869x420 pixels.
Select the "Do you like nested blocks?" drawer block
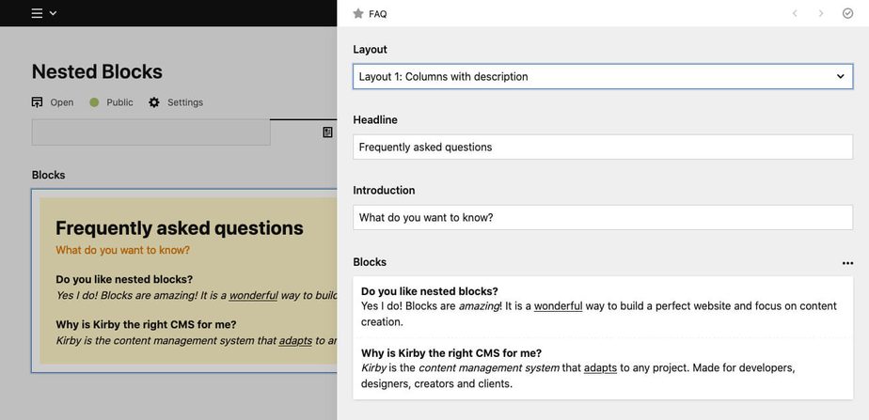pyautogui.click(x=602, y=306)
